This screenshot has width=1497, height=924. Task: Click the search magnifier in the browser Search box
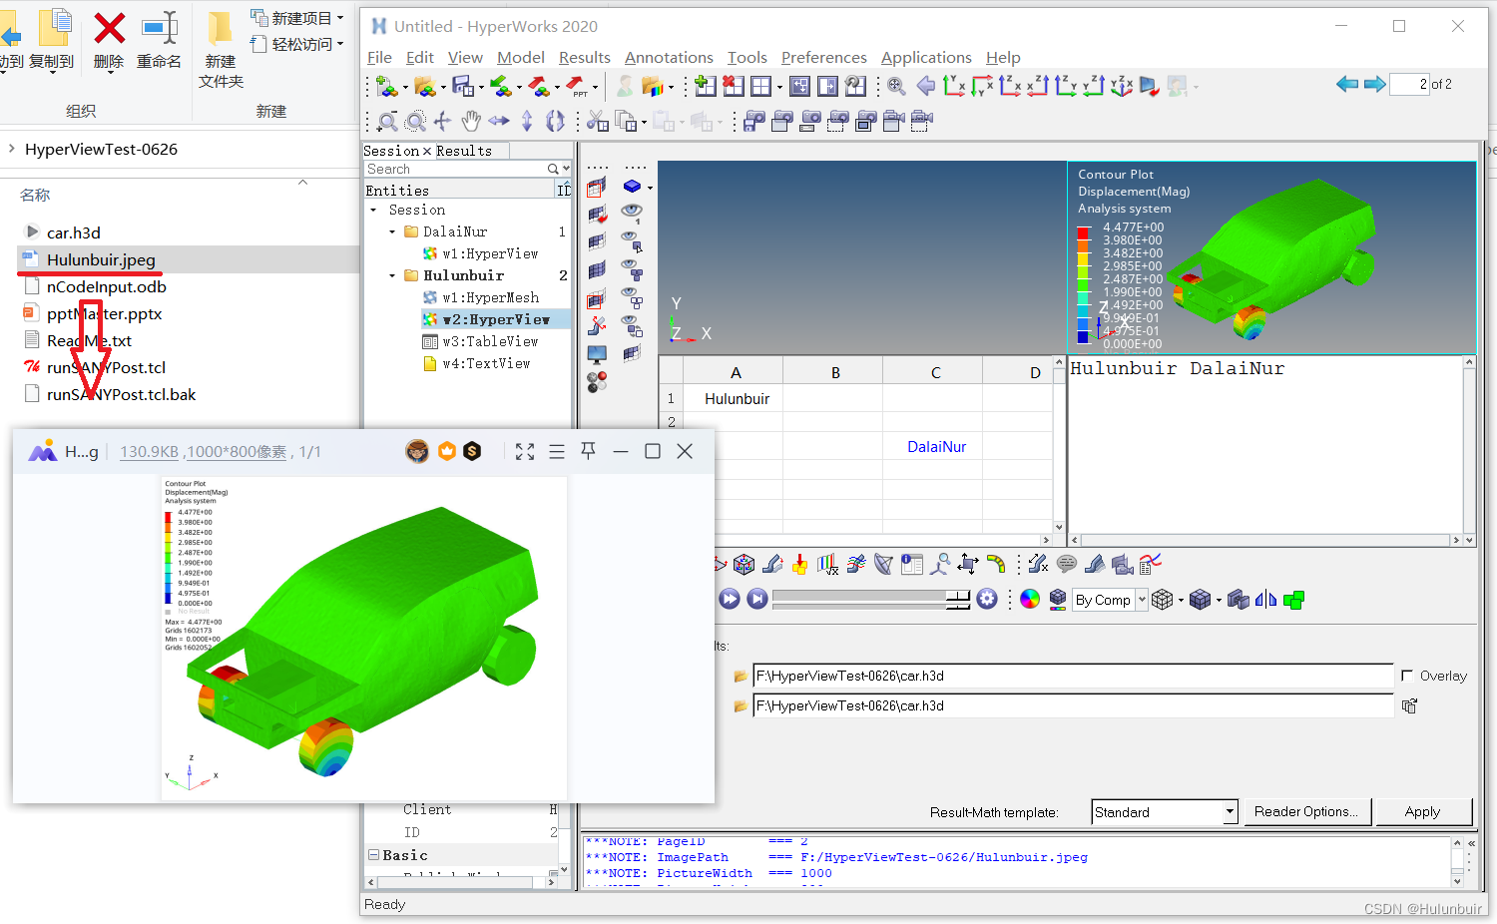[x=554, y=170]
